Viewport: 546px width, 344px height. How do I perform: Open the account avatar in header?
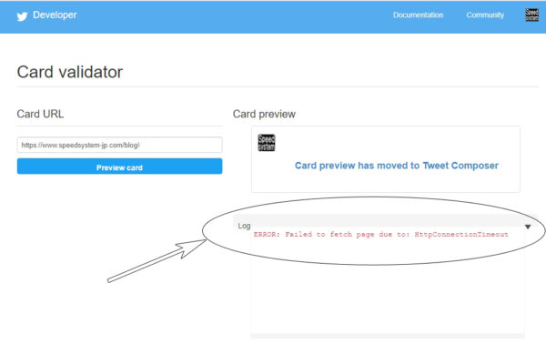[531, 15]
